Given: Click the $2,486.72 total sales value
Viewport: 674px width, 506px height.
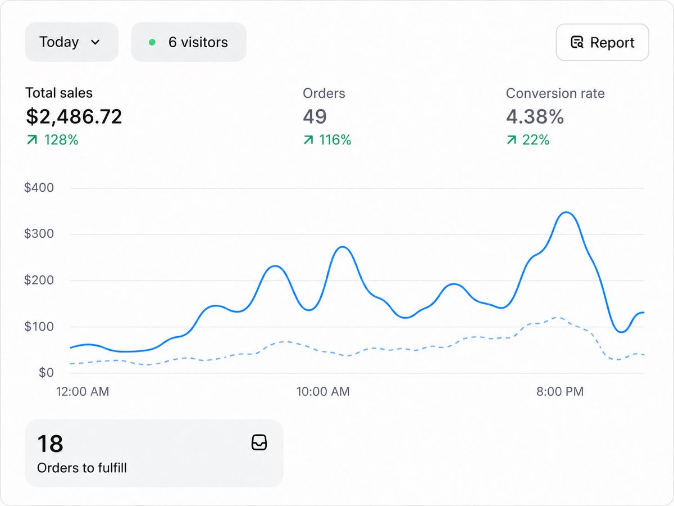Looking at the screenshot, I should coord(74,116).
